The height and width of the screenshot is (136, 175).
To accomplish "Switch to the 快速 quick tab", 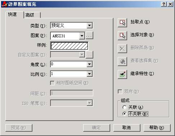I will (15, 15).
